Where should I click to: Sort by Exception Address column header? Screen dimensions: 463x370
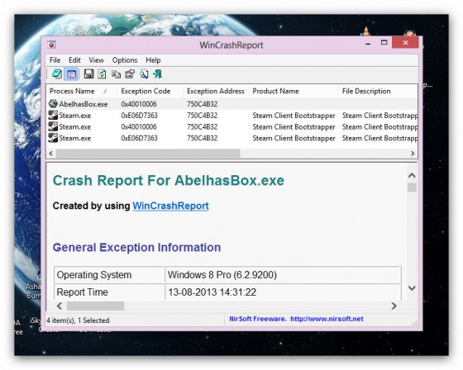coord(217,91)
